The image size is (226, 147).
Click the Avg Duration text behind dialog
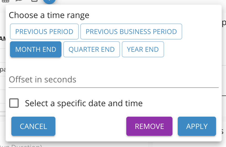coord(21,145)
